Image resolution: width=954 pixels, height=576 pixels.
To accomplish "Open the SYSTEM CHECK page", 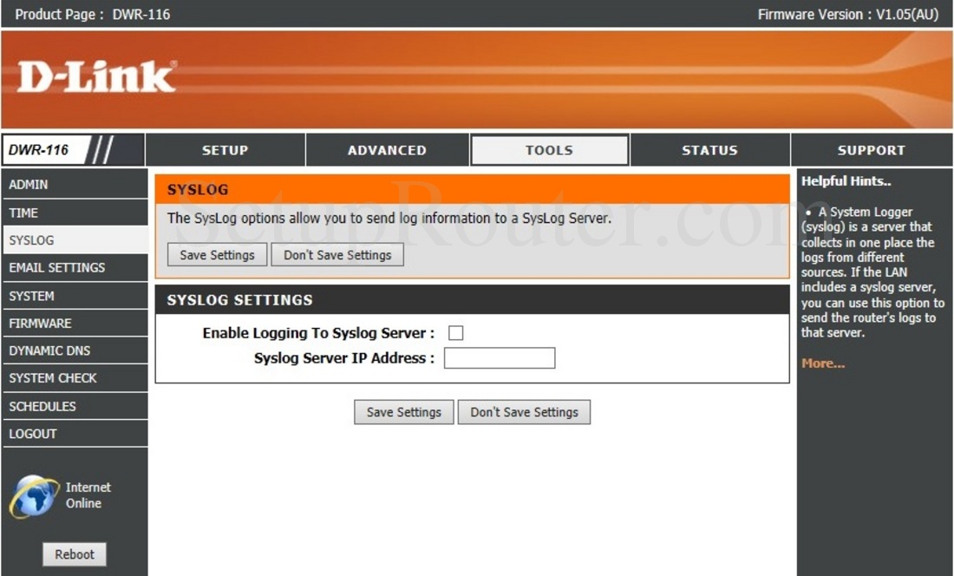I will pos(75,378).
